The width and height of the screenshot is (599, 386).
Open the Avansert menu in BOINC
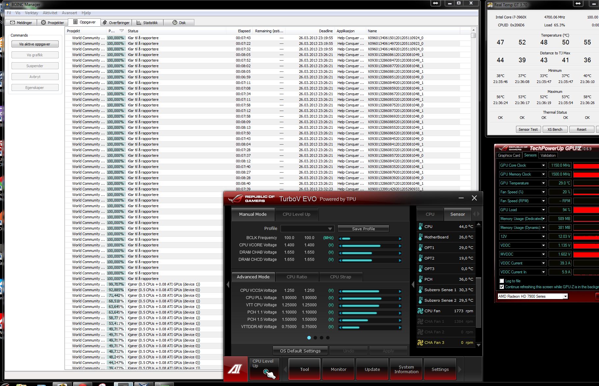(x=69, y=13)
